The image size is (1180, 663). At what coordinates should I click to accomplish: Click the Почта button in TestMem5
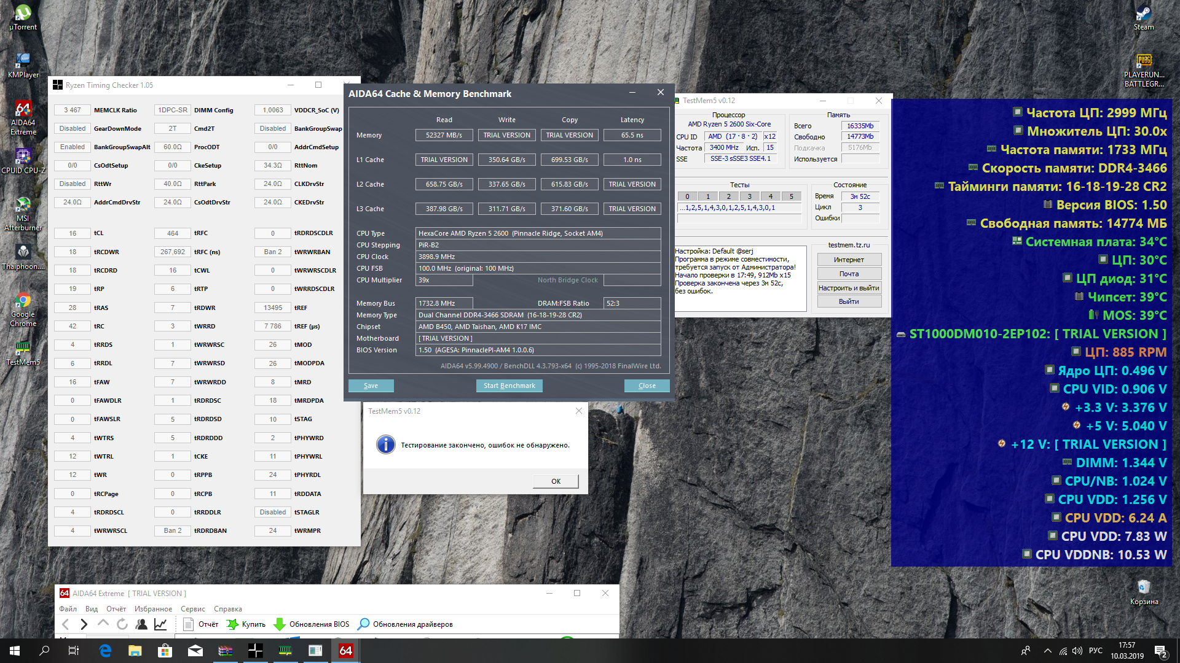pyautogui.click(x=849, y=274)
